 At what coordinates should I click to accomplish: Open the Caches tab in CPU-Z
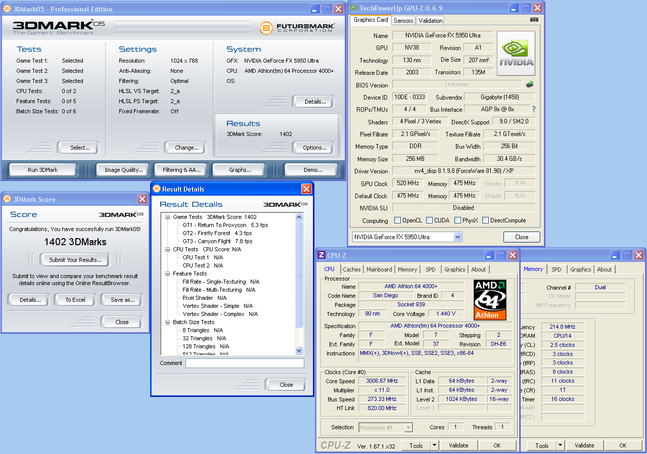click(352, 269)
